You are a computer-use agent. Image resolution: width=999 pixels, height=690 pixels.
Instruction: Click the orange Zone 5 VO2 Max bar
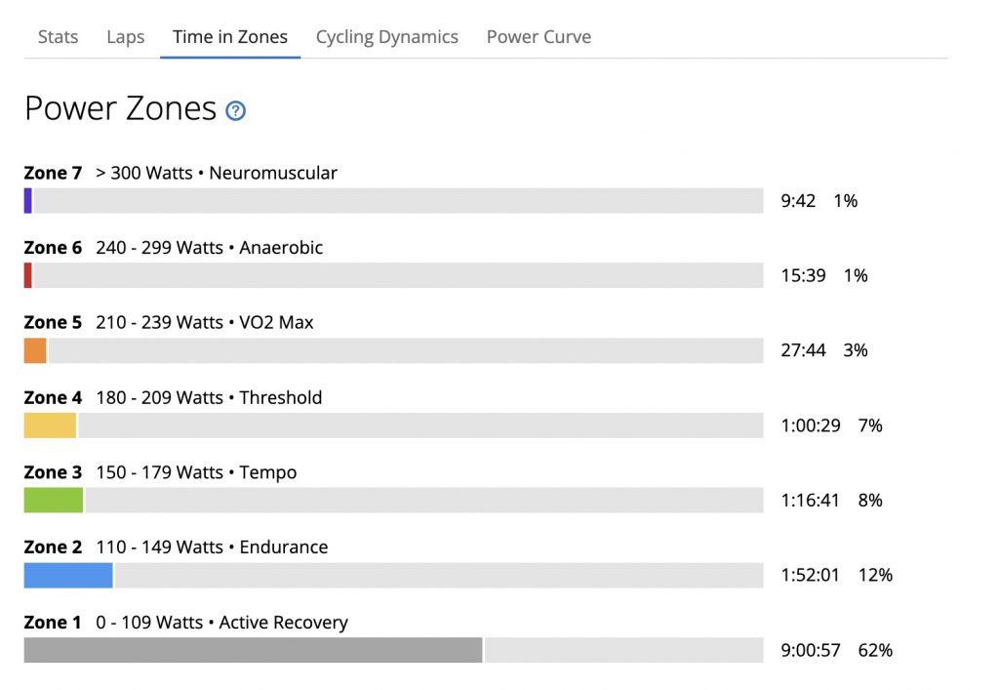click(x=35, y=350)
